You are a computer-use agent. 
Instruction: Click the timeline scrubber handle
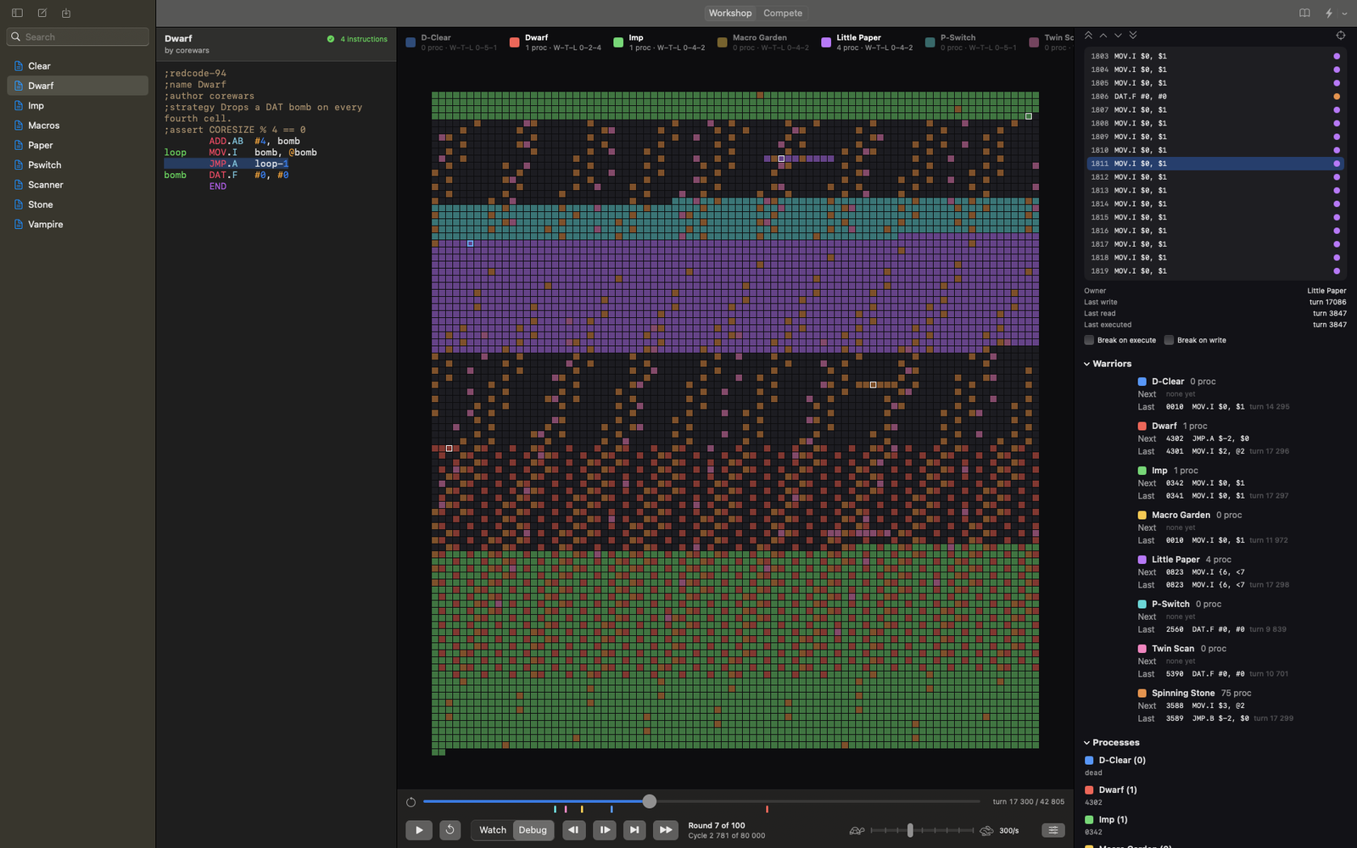[650, 801]
